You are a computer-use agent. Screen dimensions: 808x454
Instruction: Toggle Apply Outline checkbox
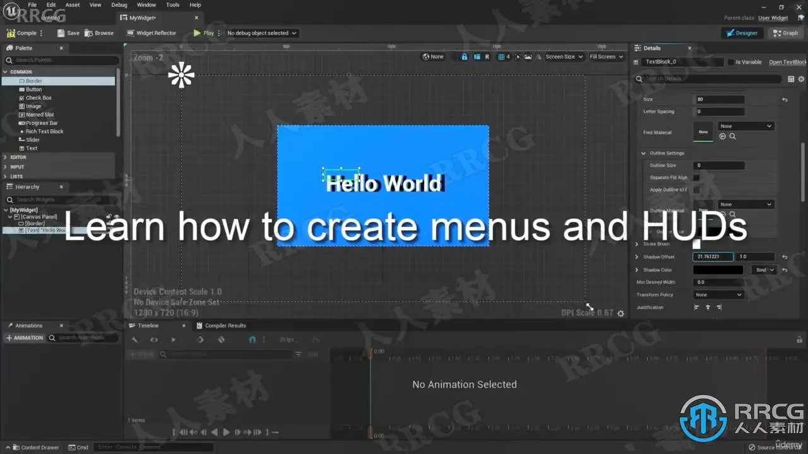click(x=696, y=190)
